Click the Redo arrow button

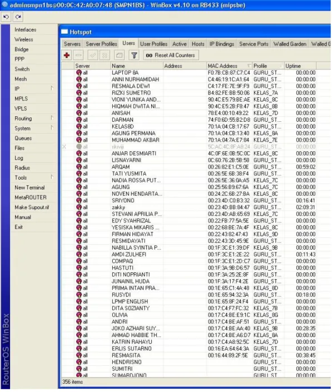(x=18, y=17)
